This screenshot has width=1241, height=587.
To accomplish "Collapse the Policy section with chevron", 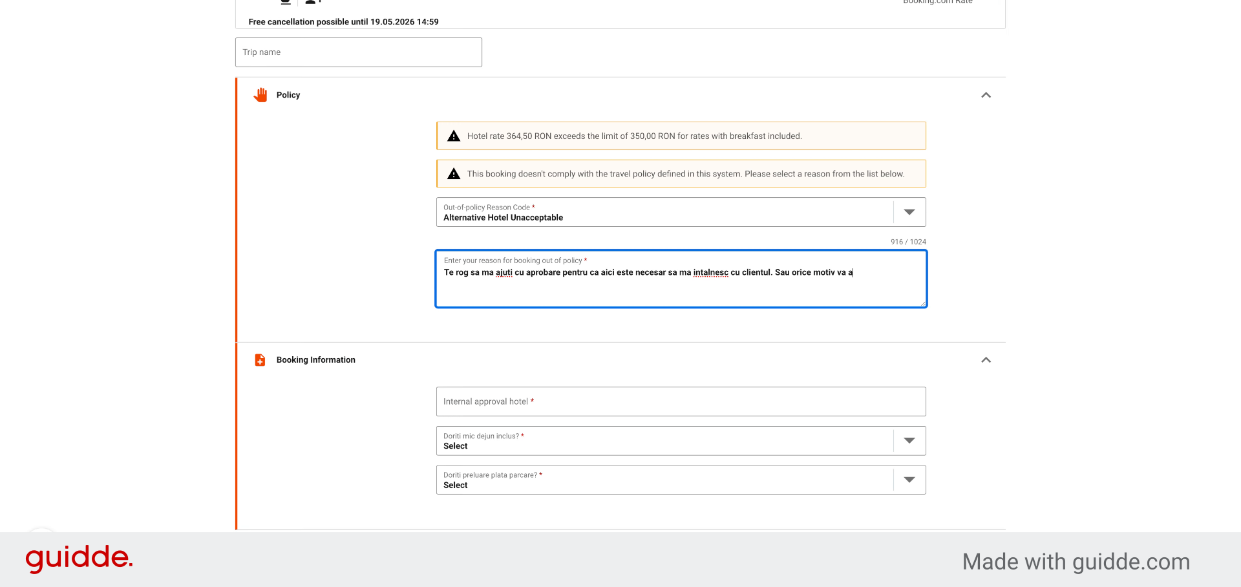I will click(986, 95).
